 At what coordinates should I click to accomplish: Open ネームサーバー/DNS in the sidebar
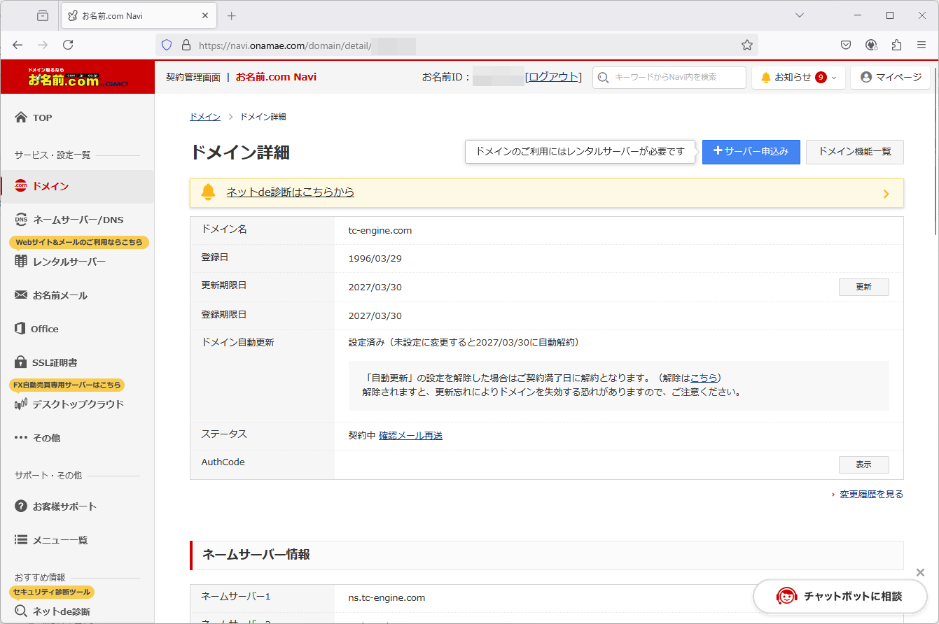pyautogui.click(x=77, y=220)
